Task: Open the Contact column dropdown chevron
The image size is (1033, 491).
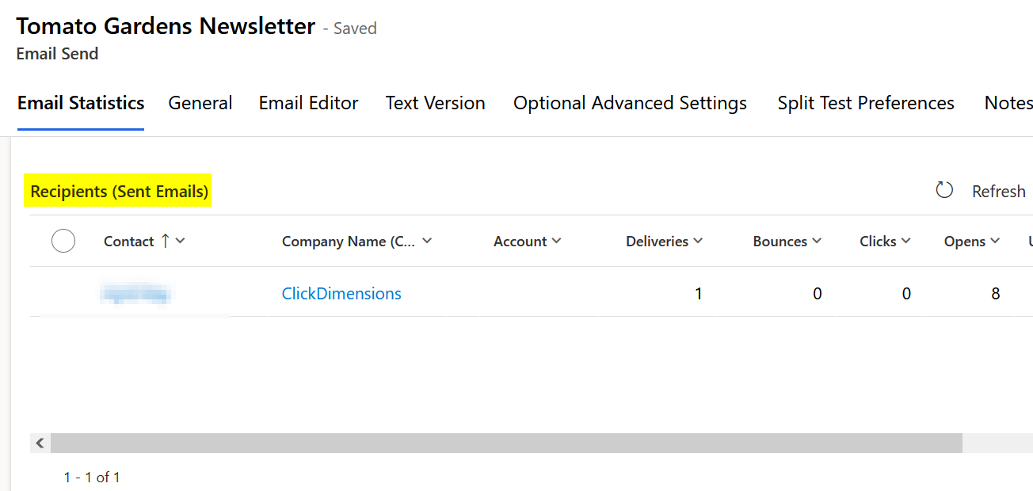Action: 180,241
